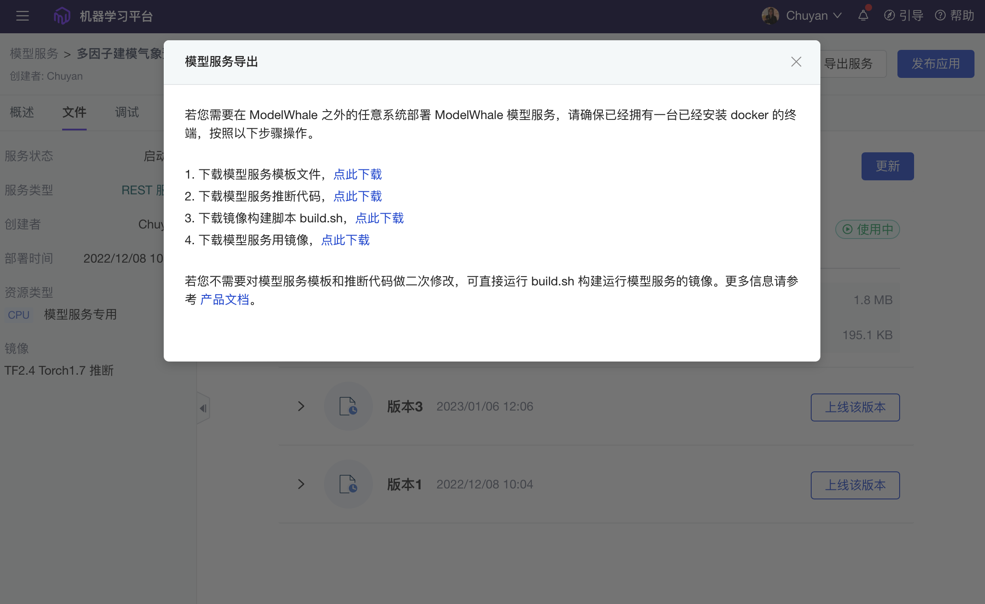Close the 模型服务导出 dialog

[796, 62]
